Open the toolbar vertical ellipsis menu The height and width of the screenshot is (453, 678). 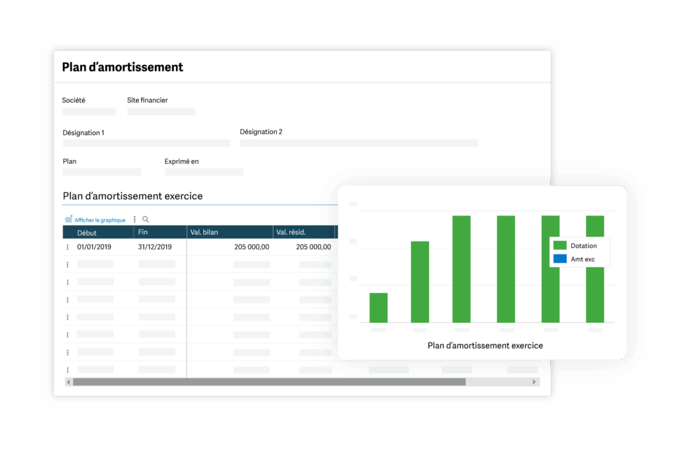coord(134,219)
